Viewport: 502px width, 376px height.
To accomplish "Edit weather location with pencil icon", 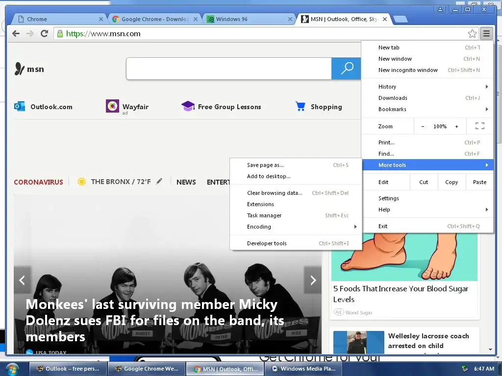I will point(159,181).
